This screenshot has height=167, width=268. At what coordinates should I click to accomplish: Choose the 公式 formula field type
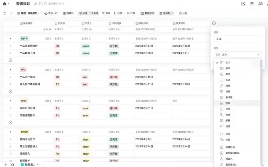pyautogui.click(x=237, y=134)
